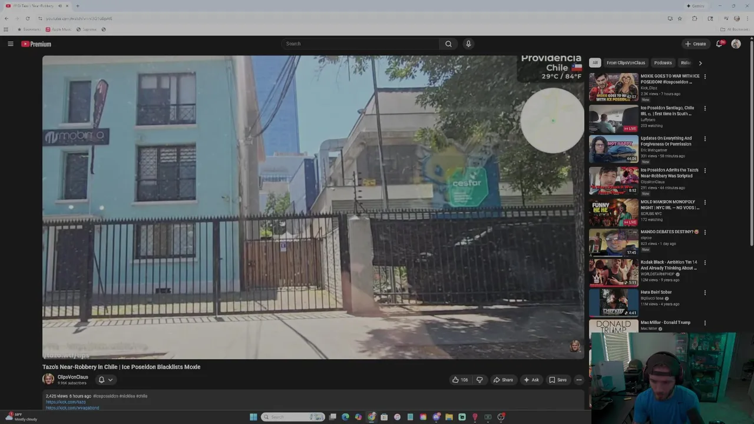This screenshot has width=754, height=424.
Task: Reload the page with refresh icon
Action: tap(27, 18)
